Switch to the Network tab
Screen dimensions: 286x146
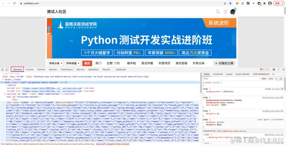coord(53,69)
